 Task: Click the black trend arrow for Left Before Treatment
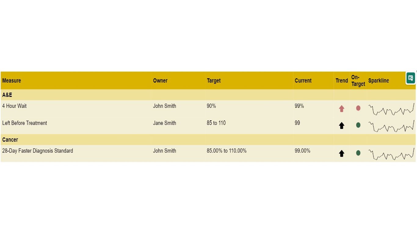point(342,126)
